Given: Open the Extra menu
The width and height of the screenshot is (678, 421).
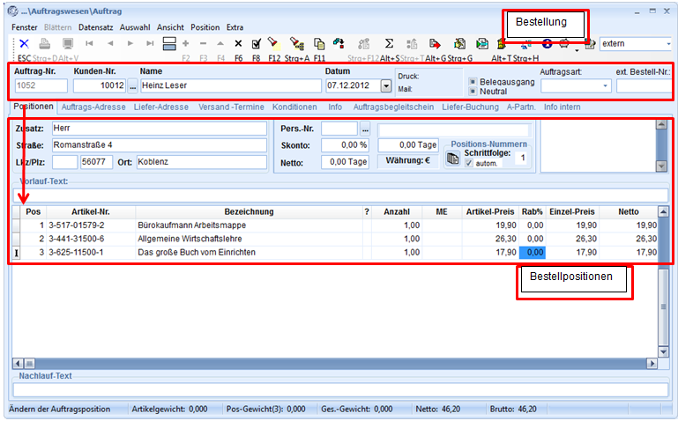Looking at the screenshot, I should 235,27.
